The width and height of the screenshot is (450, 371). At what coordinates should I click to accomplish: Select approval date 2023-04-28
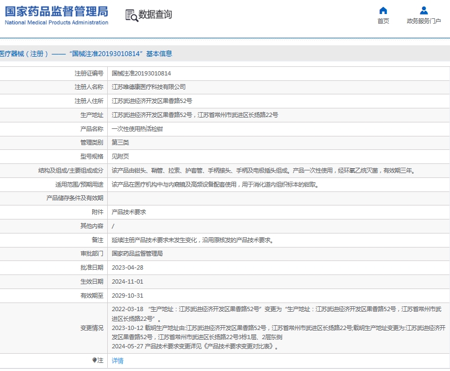coord(127,267)
